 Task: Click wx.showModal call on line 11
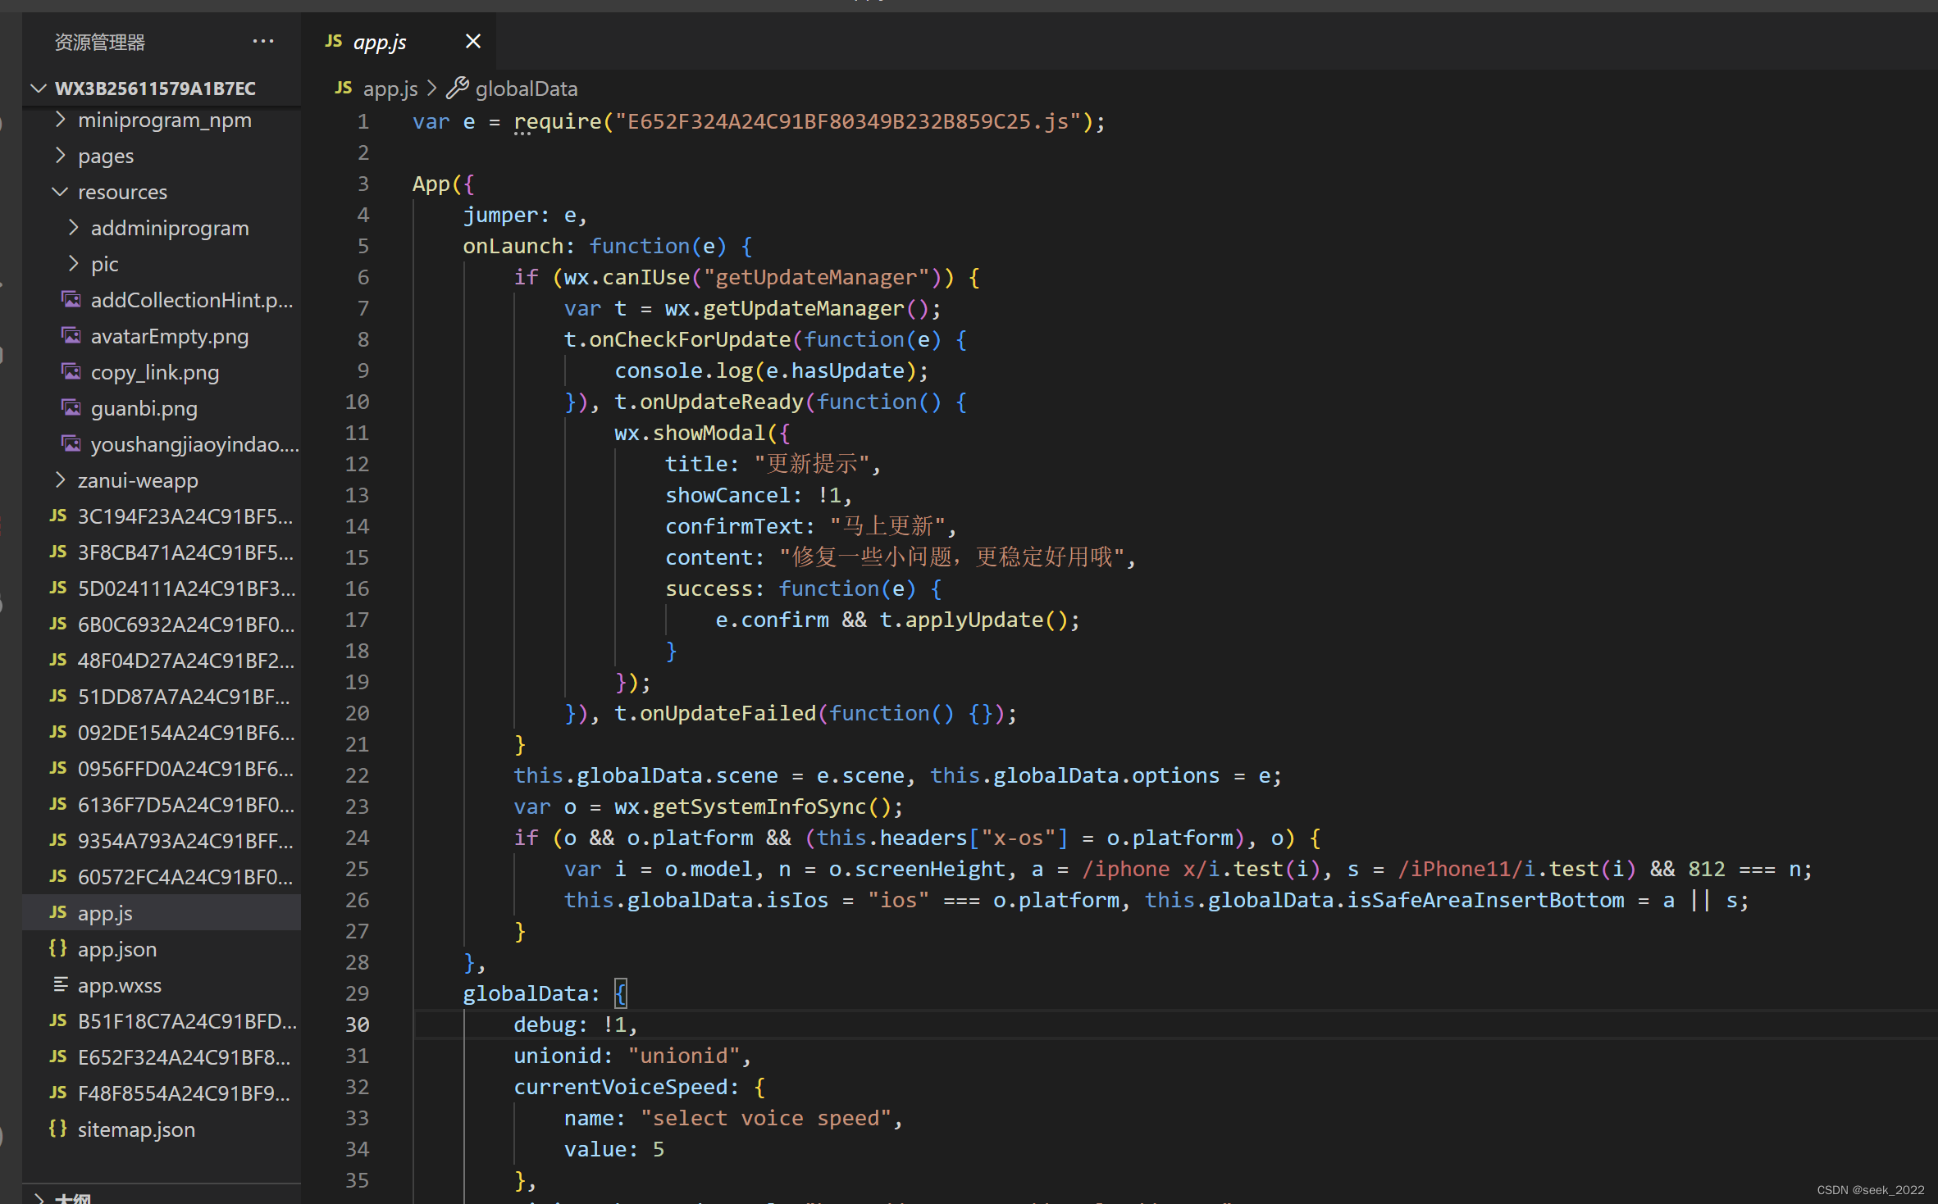coord(690,433)
